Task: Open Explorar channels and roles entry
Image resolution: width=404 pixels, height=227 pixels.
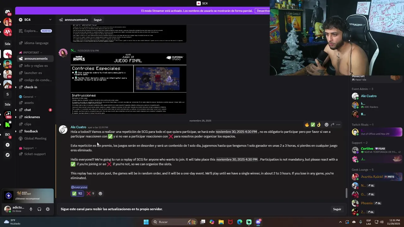Action: pos(35,31)
